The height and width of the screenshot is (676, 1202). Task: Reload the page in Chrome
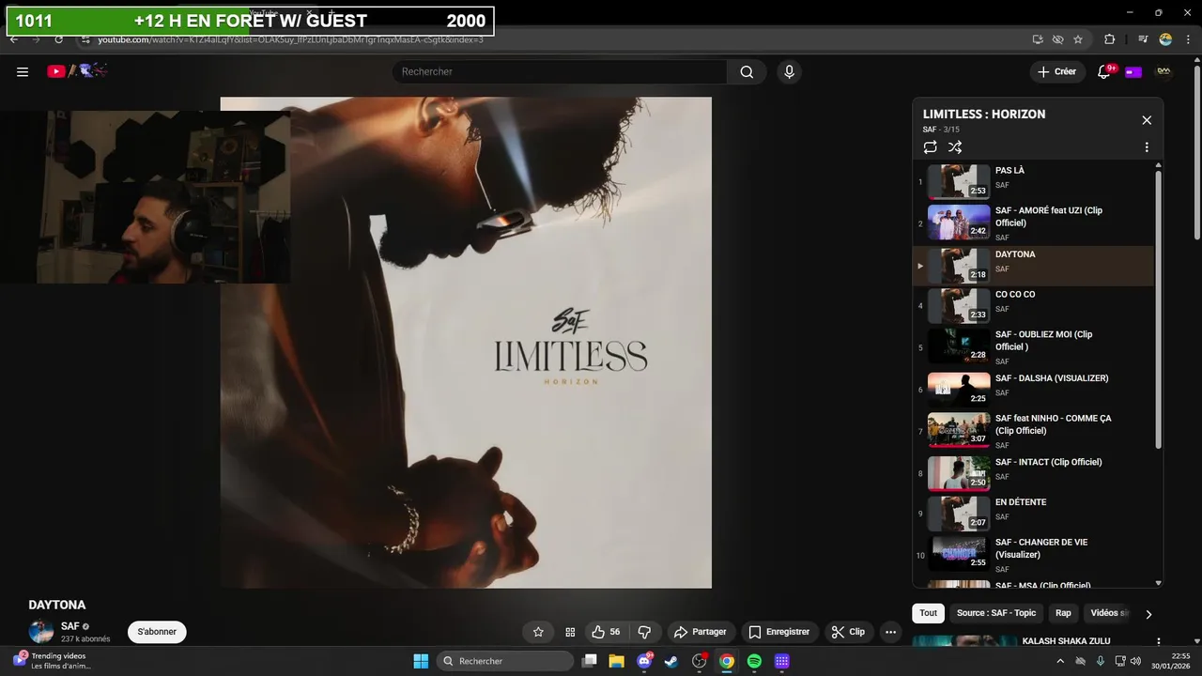point(58,39)
